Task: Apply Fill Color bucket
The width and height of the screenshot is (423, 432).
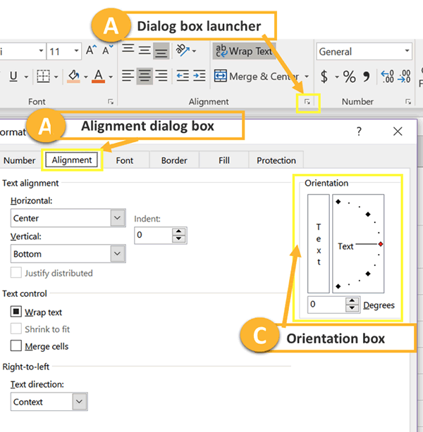Action: pos(73,76)
